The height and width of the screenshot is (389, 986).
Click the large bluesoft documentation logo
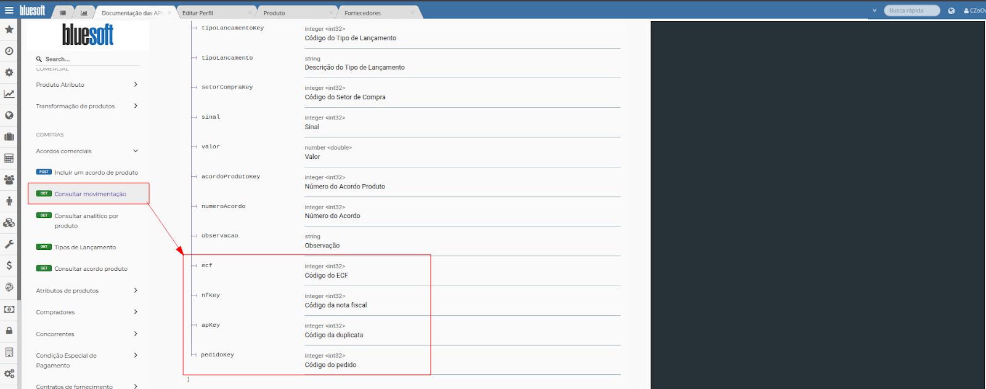coord(88,35)
